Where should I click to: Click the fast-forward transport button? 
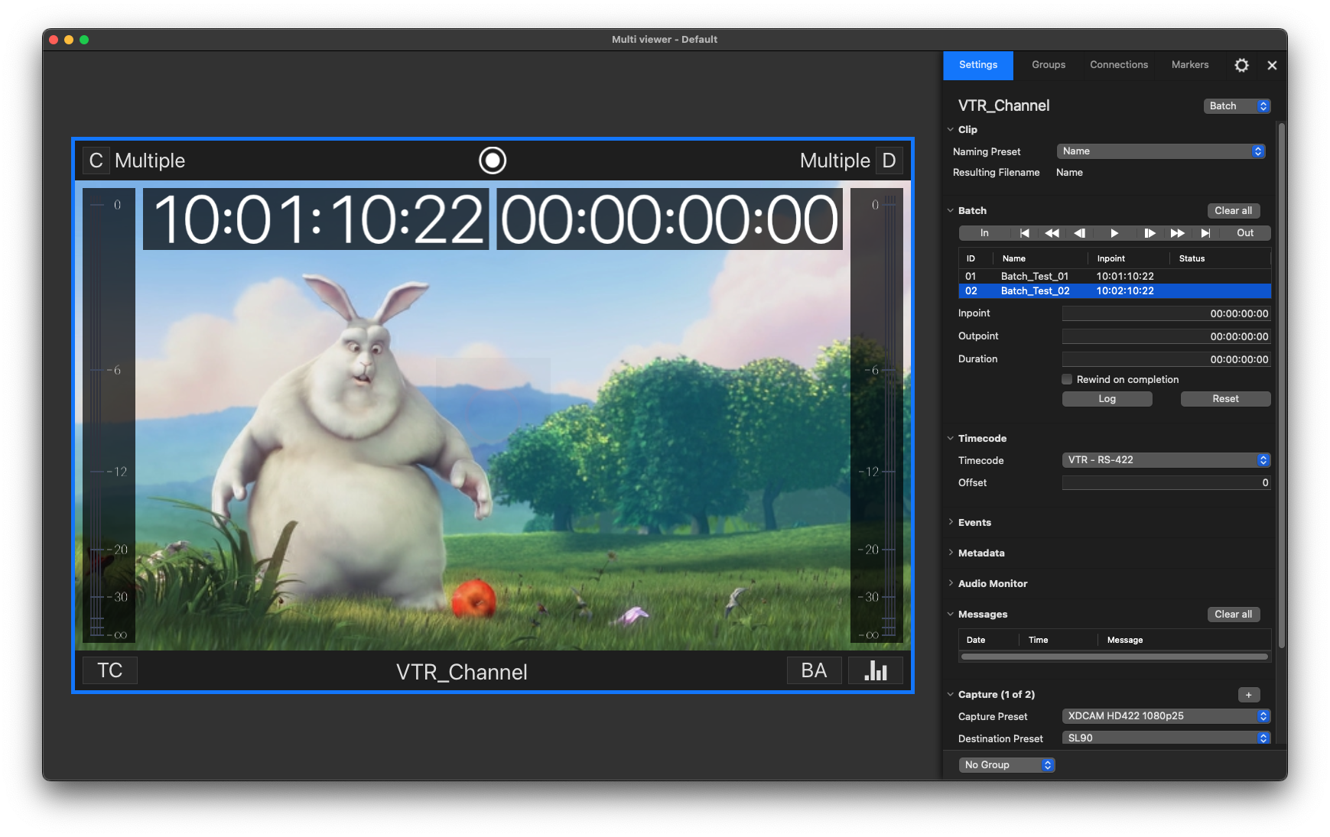click(x=1178, y=233)
